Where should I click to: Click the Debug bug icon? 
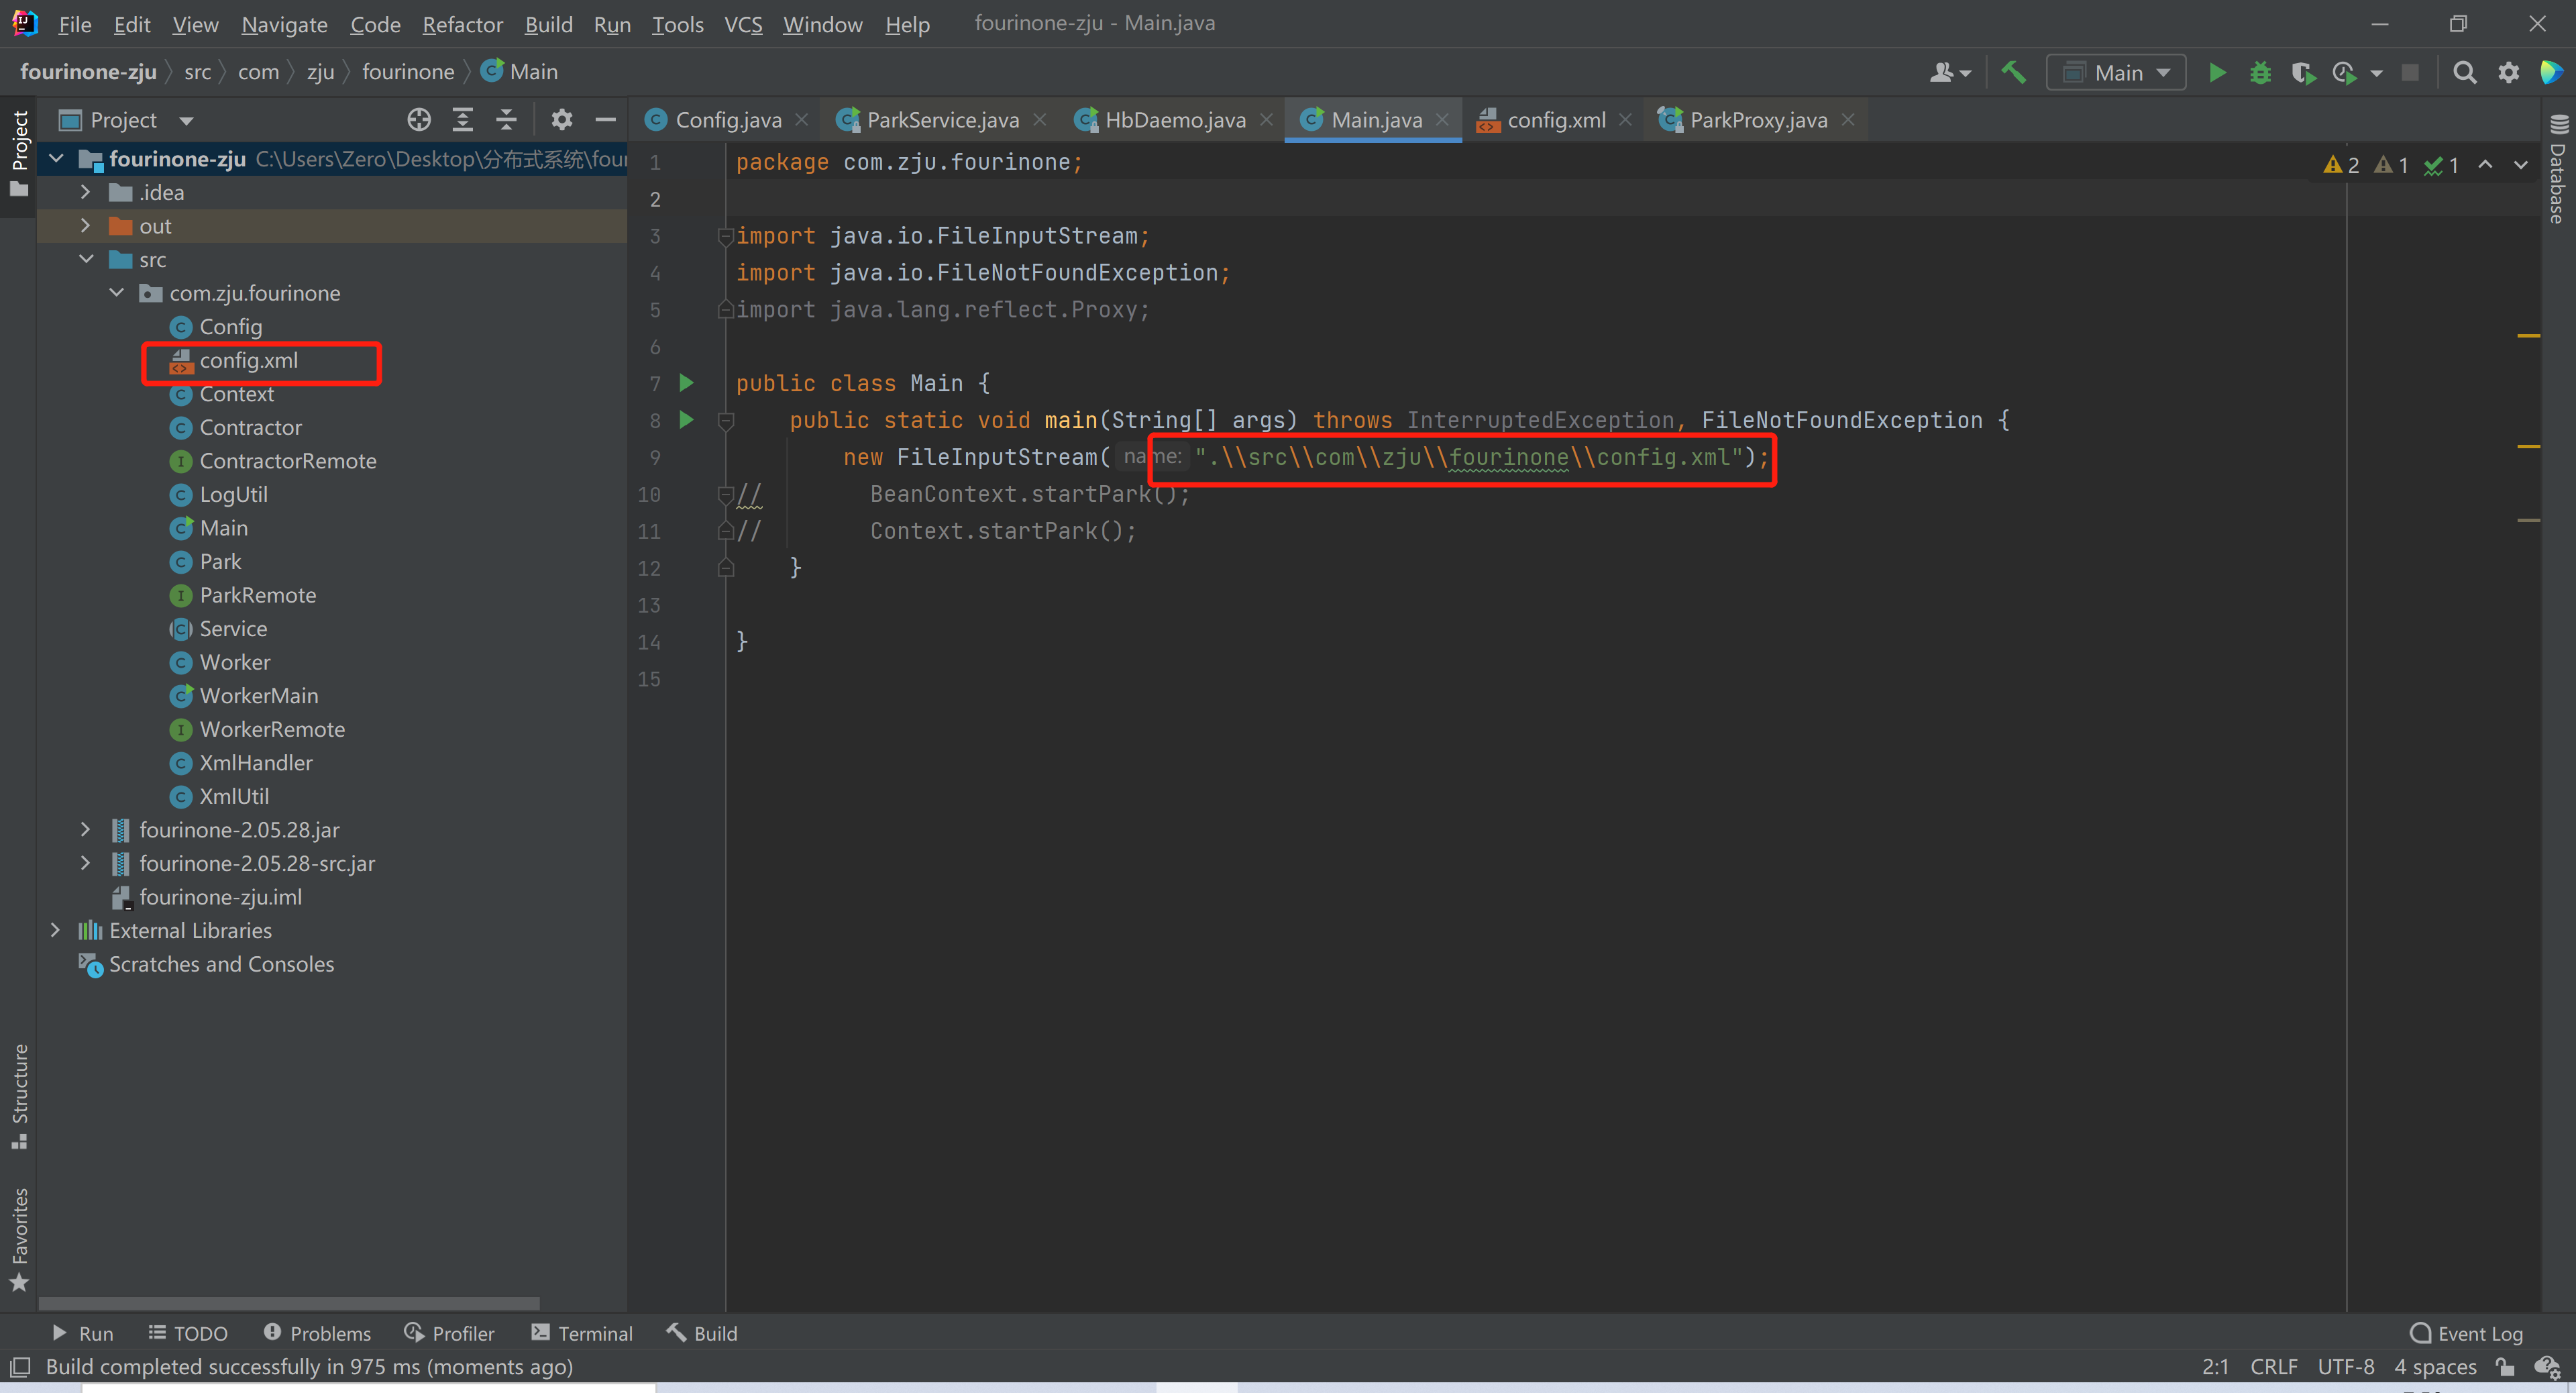(2260, 73)
